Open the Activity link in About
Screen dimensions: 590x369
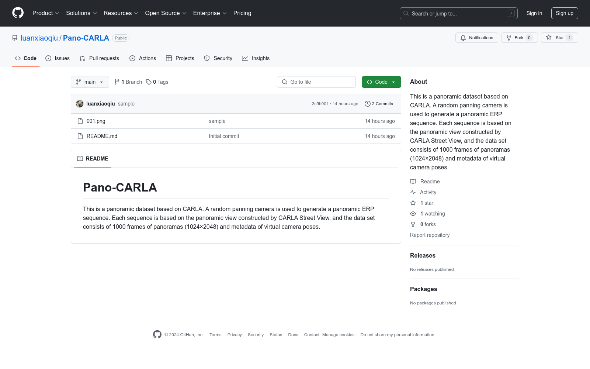423,192
